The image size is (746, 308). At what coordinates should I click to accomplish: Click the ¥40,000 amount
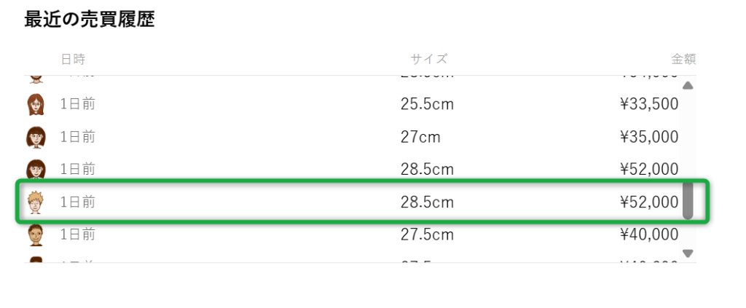tap(648, 234)
